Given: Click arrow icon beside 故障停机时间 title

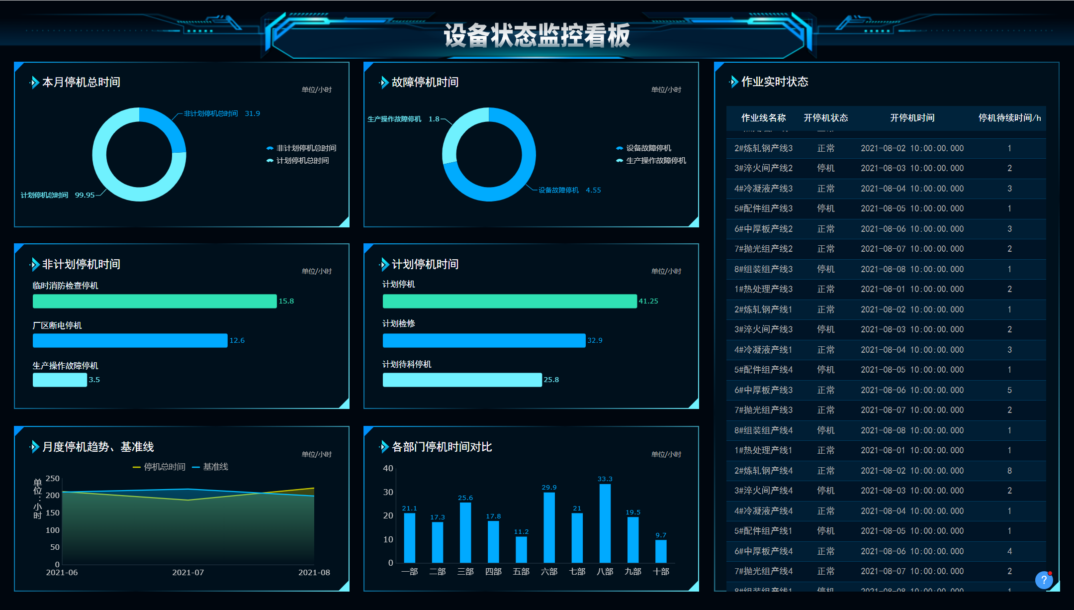Looking at the screenshot, I should coord(384,82).
